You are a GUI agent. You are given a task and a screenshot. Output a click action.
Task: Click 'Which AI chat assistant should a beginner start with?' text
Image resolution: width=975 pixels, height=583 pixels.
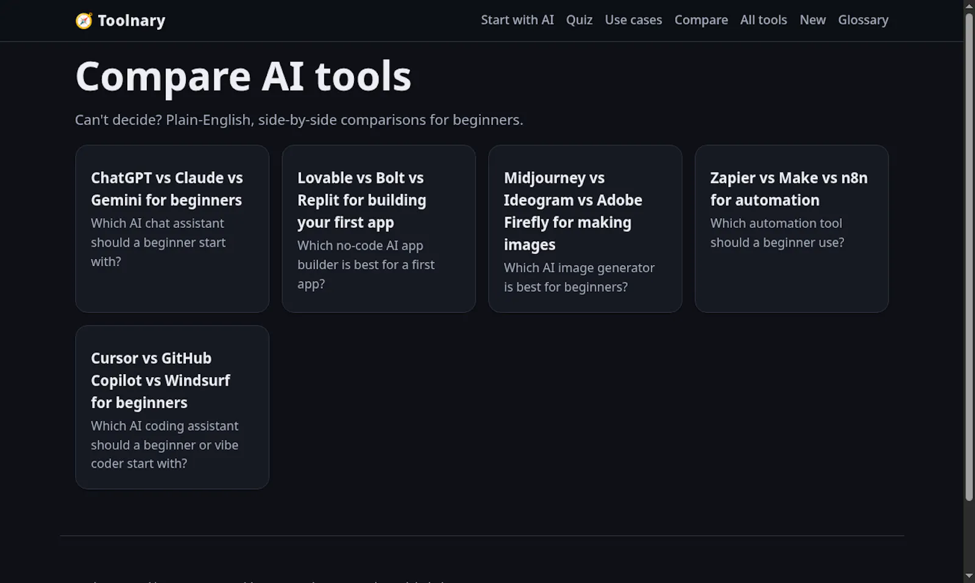pyautogui.click(x=158, y=242)
